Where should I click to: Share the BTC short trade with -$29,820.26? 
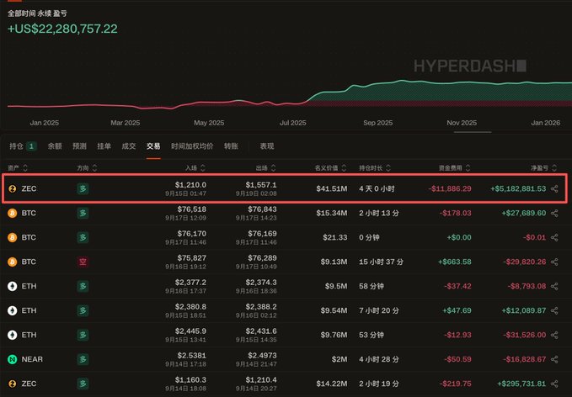point(554,262)
